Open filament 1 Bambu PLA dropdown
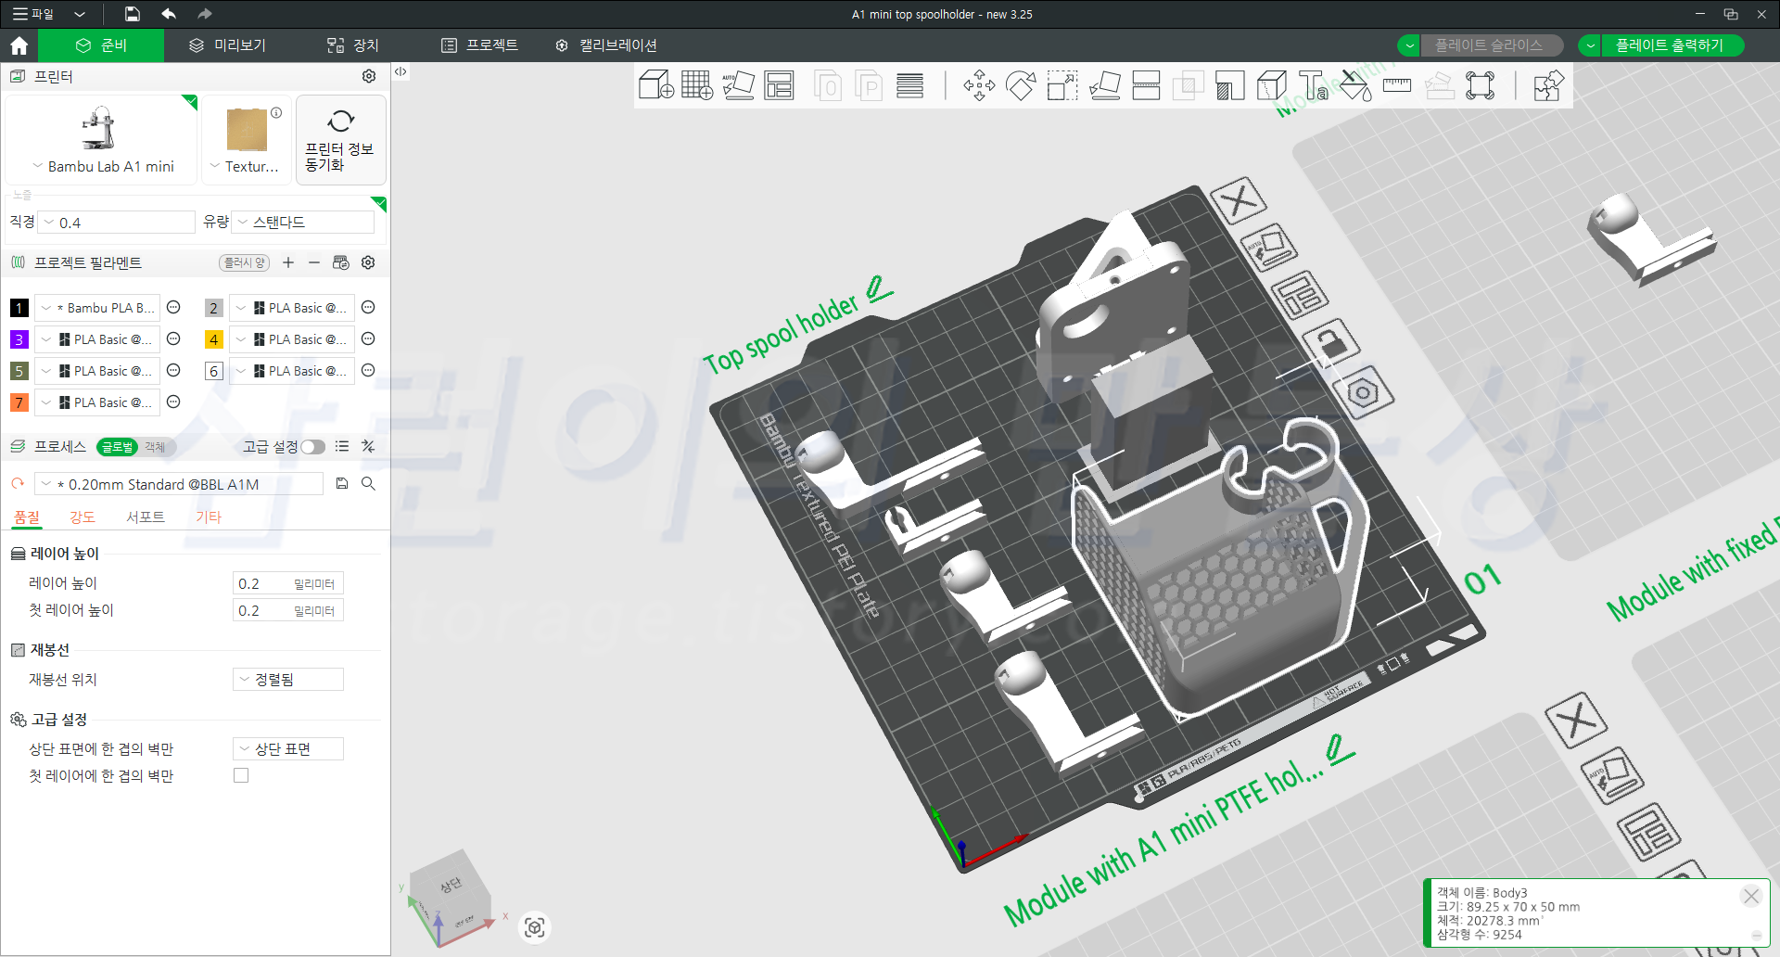 click(x=97, y=308)
